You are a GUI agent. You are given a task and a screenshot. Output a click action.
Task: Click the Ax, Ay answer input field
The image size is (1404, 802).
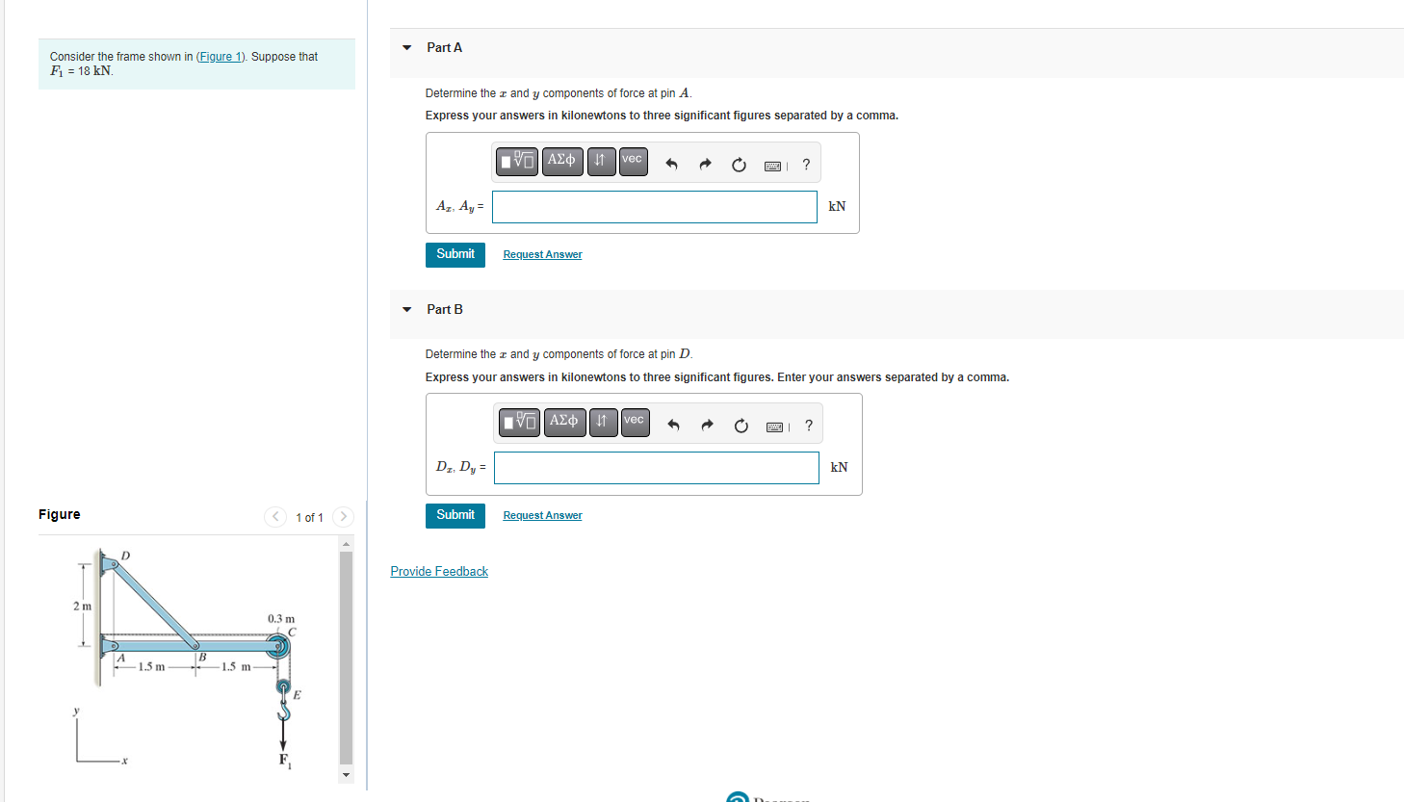pos(654,206)
